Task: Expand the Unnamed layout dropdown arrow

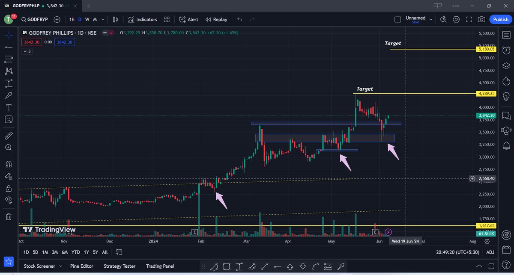Action: coord(431,20)
